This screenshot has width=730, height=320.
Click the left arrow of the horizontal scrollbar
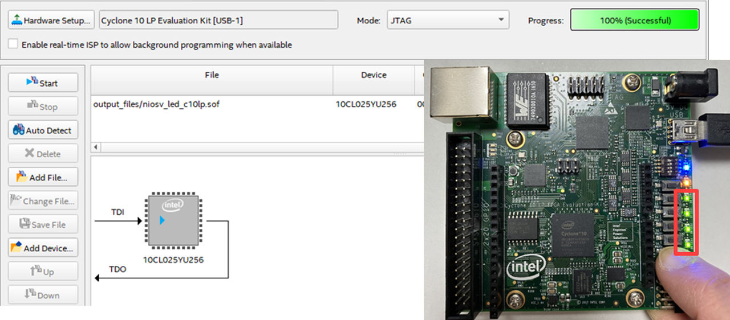click(96, 147)
